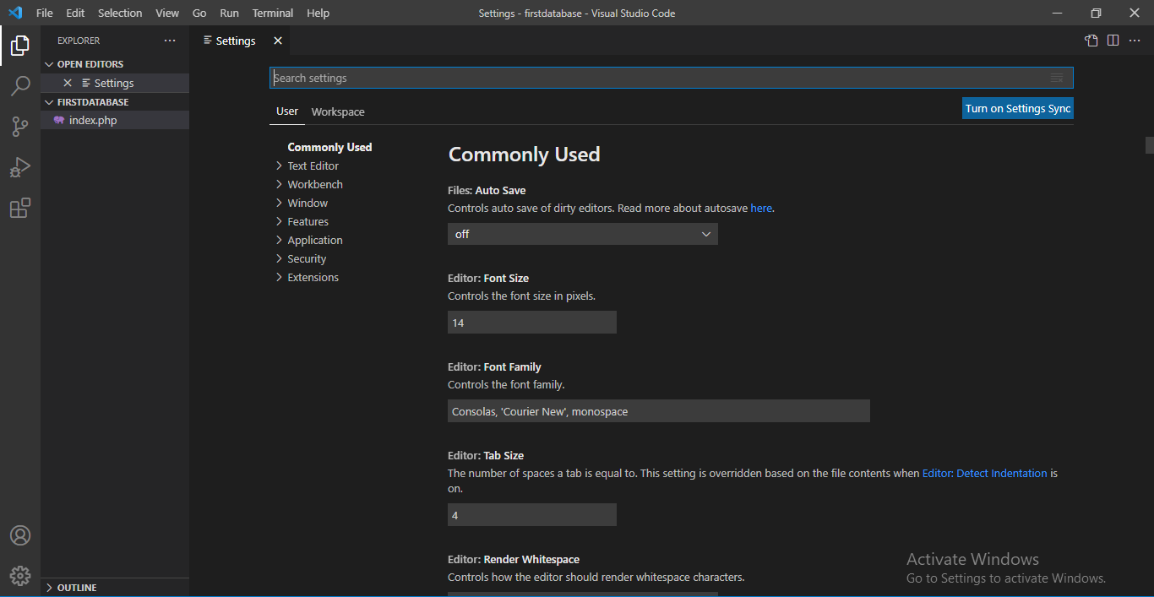Screen dimensions: 1154x597
Task: Close the Settings editor tab
Action: pos(278,41)
